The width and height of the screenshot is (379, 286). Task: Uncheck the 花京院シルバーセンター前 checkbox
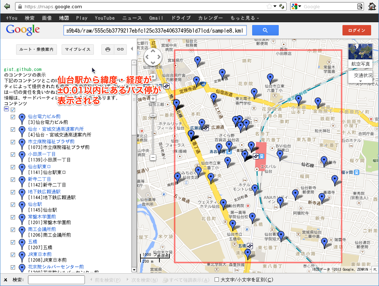click(x=13, y=267)
